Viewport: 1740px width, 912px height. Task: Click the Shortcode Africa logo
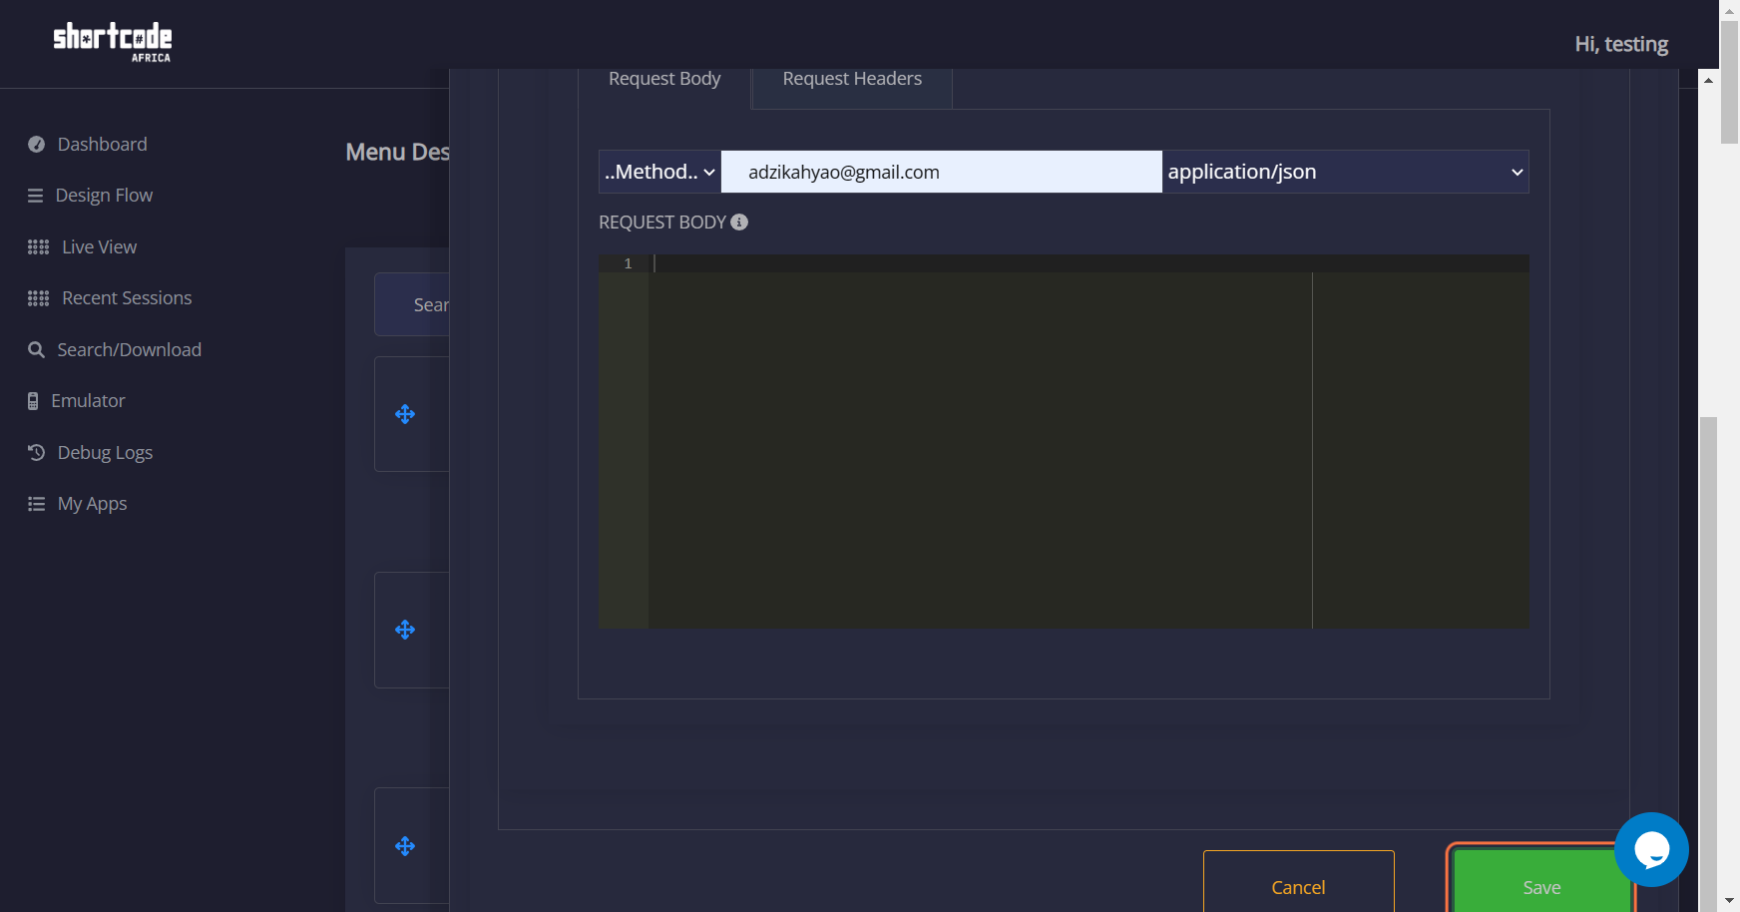pos(112,43)
